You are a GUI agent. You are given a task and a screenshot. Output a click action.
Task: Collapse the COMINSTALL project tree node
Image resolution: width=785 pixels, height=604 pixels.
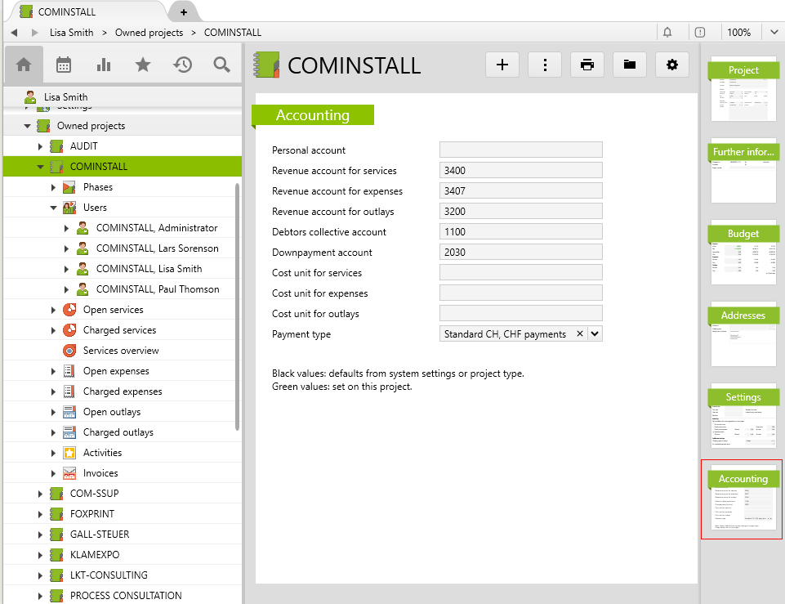[x=40, y=167]
